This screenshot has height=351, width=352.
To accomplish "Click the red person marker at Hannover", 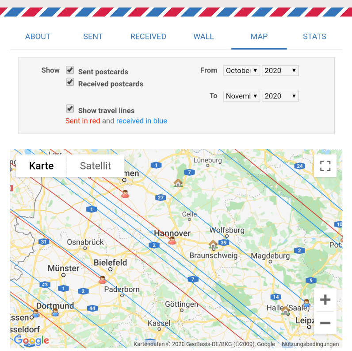I will point(172,240).
